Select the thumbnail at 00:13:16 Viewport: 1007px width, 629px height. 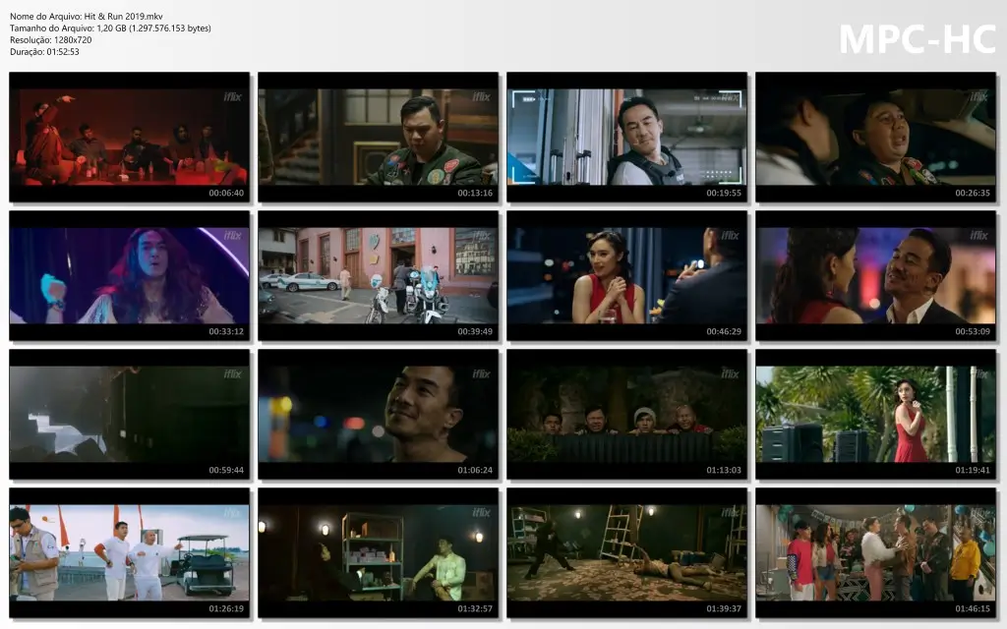(x=378, y=137)
